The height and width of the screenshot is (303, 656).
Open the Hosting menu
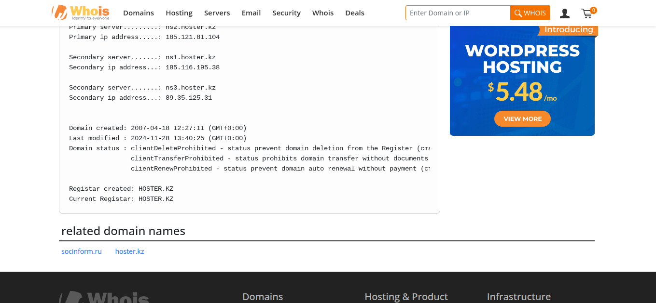[179, 13]
